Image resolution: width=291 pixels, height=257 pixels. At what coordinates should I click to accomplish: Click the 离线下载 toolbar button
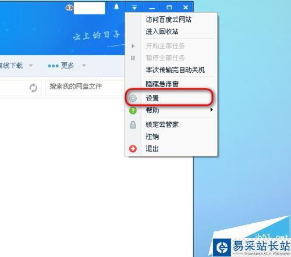[x=11, y=66]
